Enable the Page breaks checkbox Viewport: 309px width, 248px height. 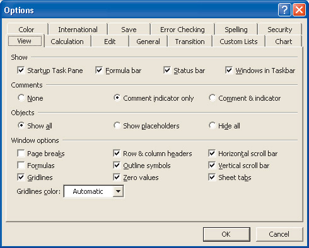(x=21, y=153)
